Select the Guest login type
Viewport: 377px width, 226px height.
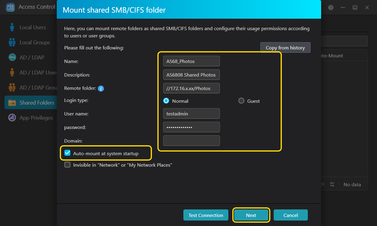tap(241, 101)
